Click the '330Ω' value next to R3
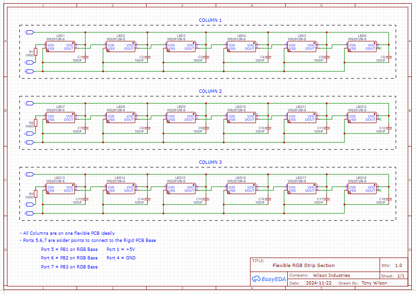Image resolution: width=416 pixels, height=294 pixels. point(29,197)
